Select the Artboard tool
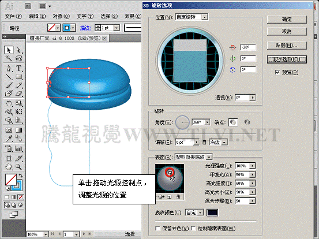319x239 pixels. tap(9, 158)
